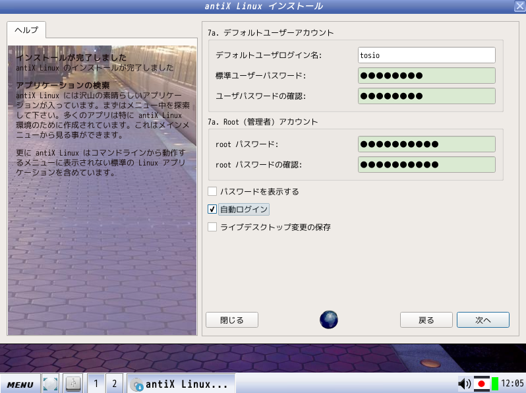Select antiX Linux installer taskbar entry
Image resolution: width=526 pixels, height=393 pixels.
tap(181, 384)
